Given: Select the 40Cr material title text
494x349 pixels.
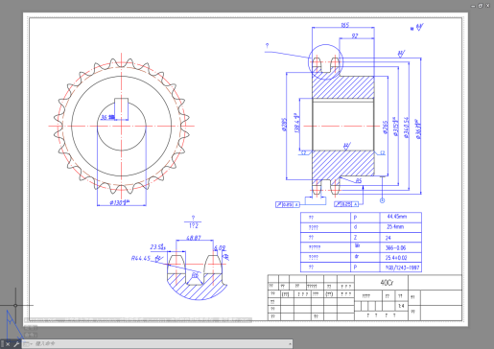Looking at the screenshot, I should coord(387,283).
